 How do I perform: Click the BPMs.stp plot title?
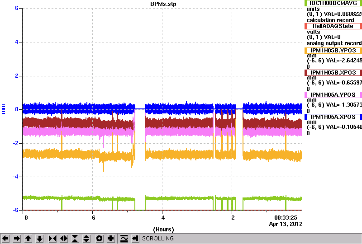coord(163,4)
